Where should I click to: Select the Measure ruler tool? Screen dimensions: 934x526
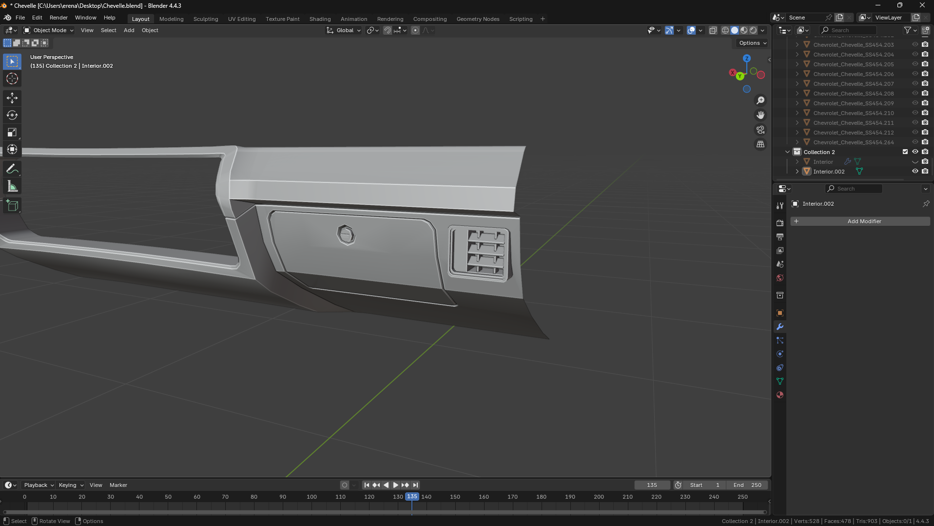12,186
